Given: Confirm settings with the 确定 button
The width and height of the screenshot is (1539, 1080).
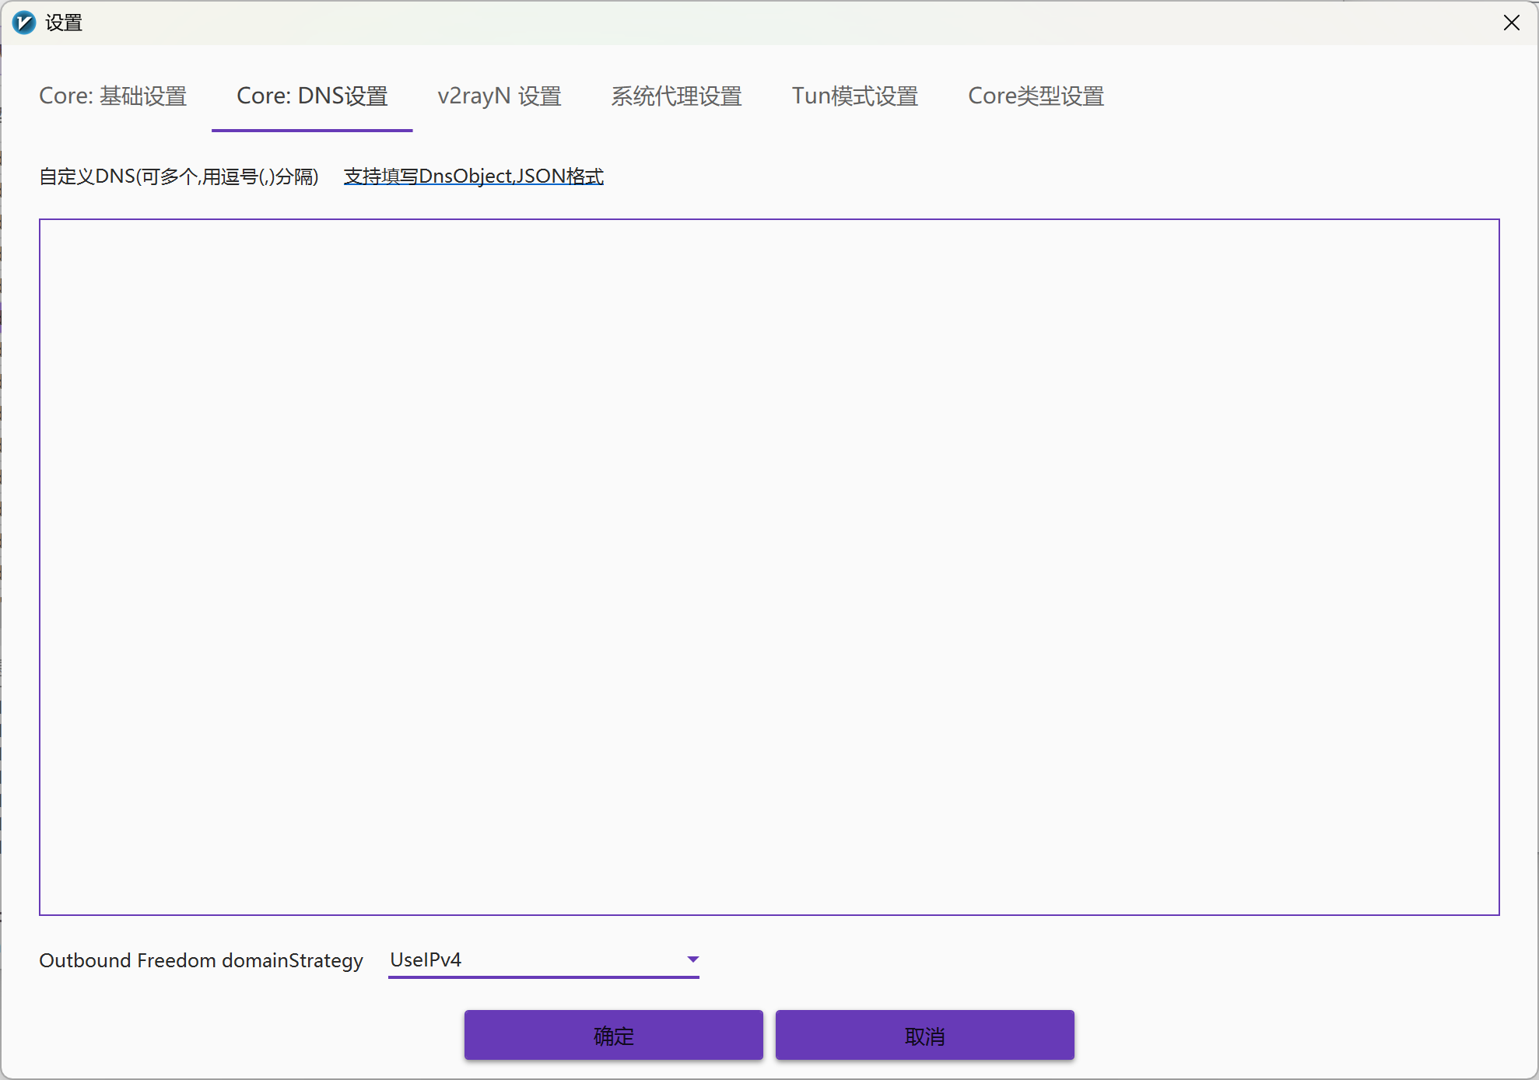Looking at the screenshot, I should (x=614, y=1036).
